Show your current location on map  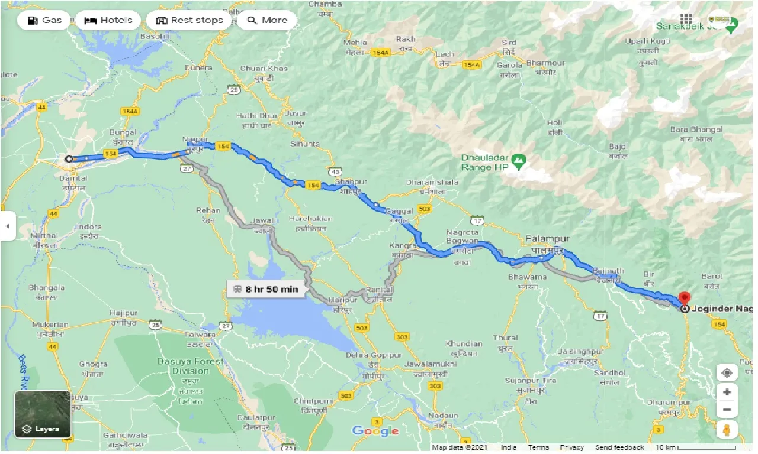727,372
